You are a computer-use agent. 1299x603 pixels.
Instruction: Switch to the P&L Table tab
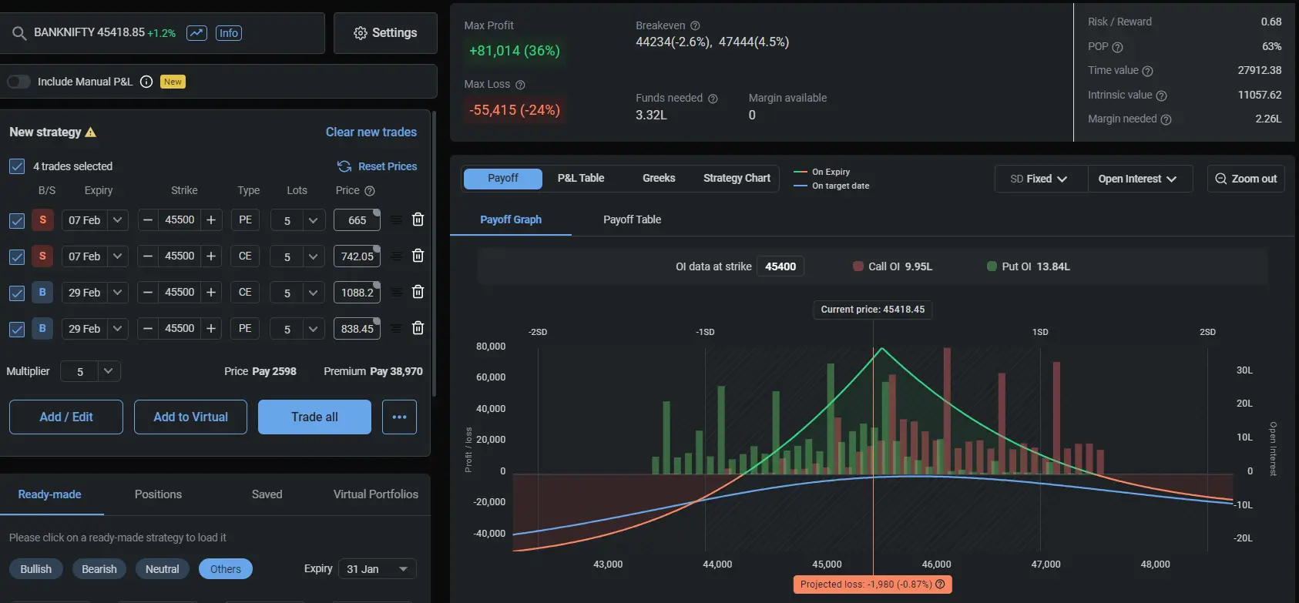coord(581,179)
